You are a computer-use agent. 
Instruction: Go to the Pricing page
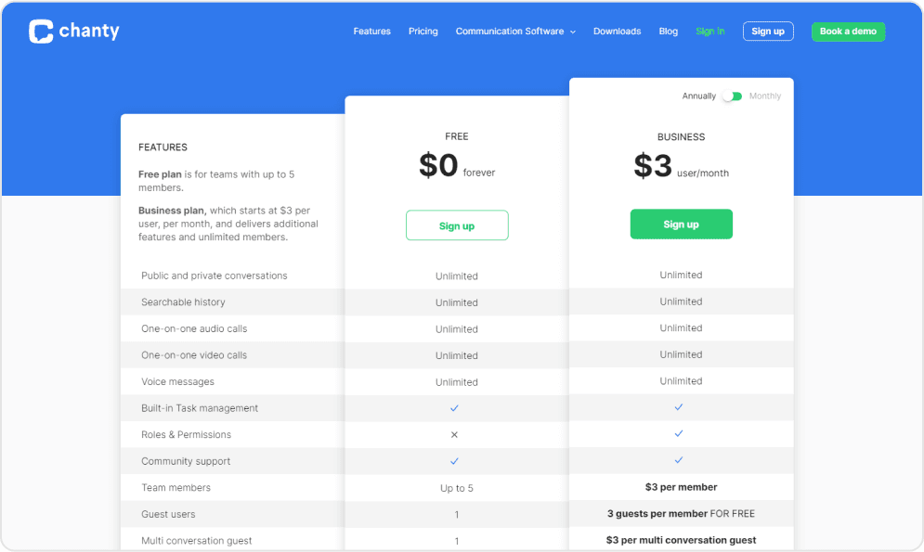(x=423, y=32)
